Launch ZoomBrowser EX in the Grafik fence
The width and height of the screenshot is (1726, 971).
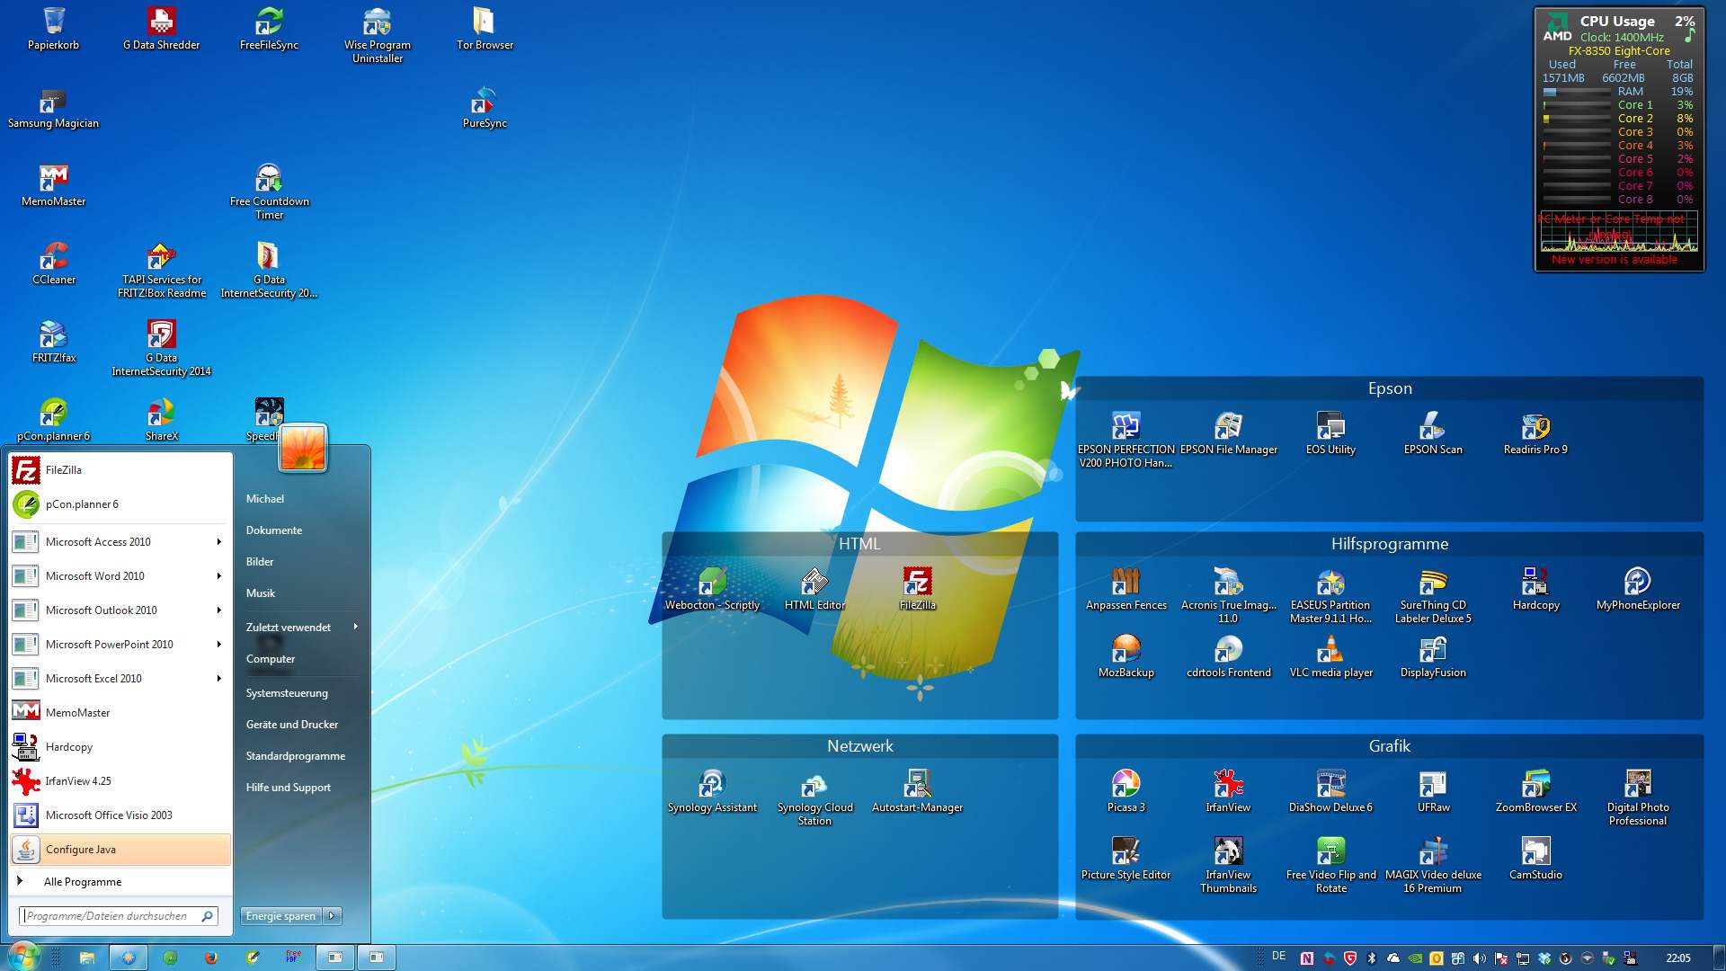1535,791
